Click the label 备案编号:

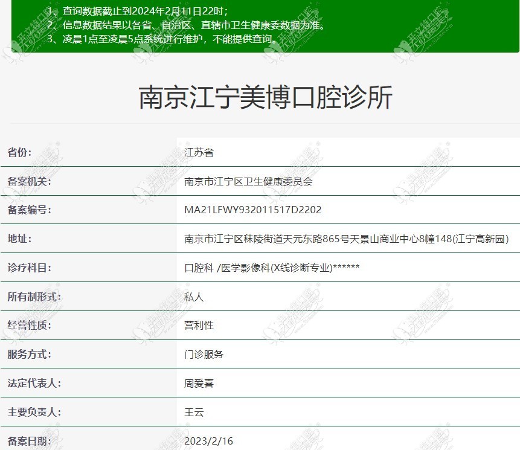point(29,210)
